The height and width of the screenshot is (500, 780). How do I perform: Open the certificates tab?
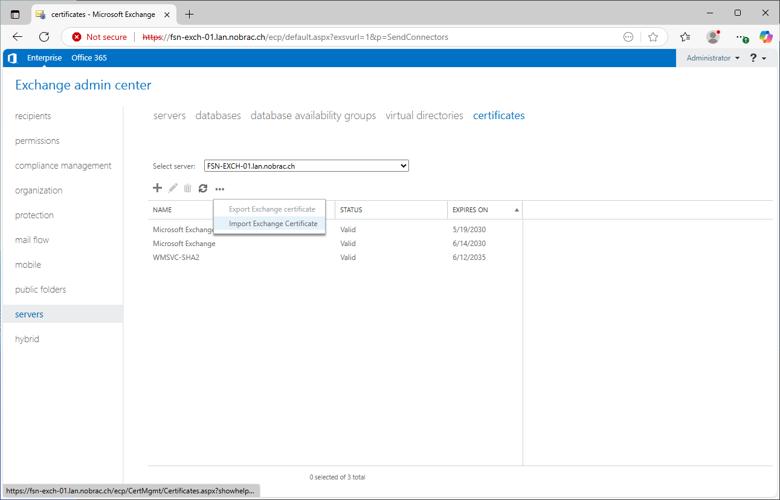[499, 115]
